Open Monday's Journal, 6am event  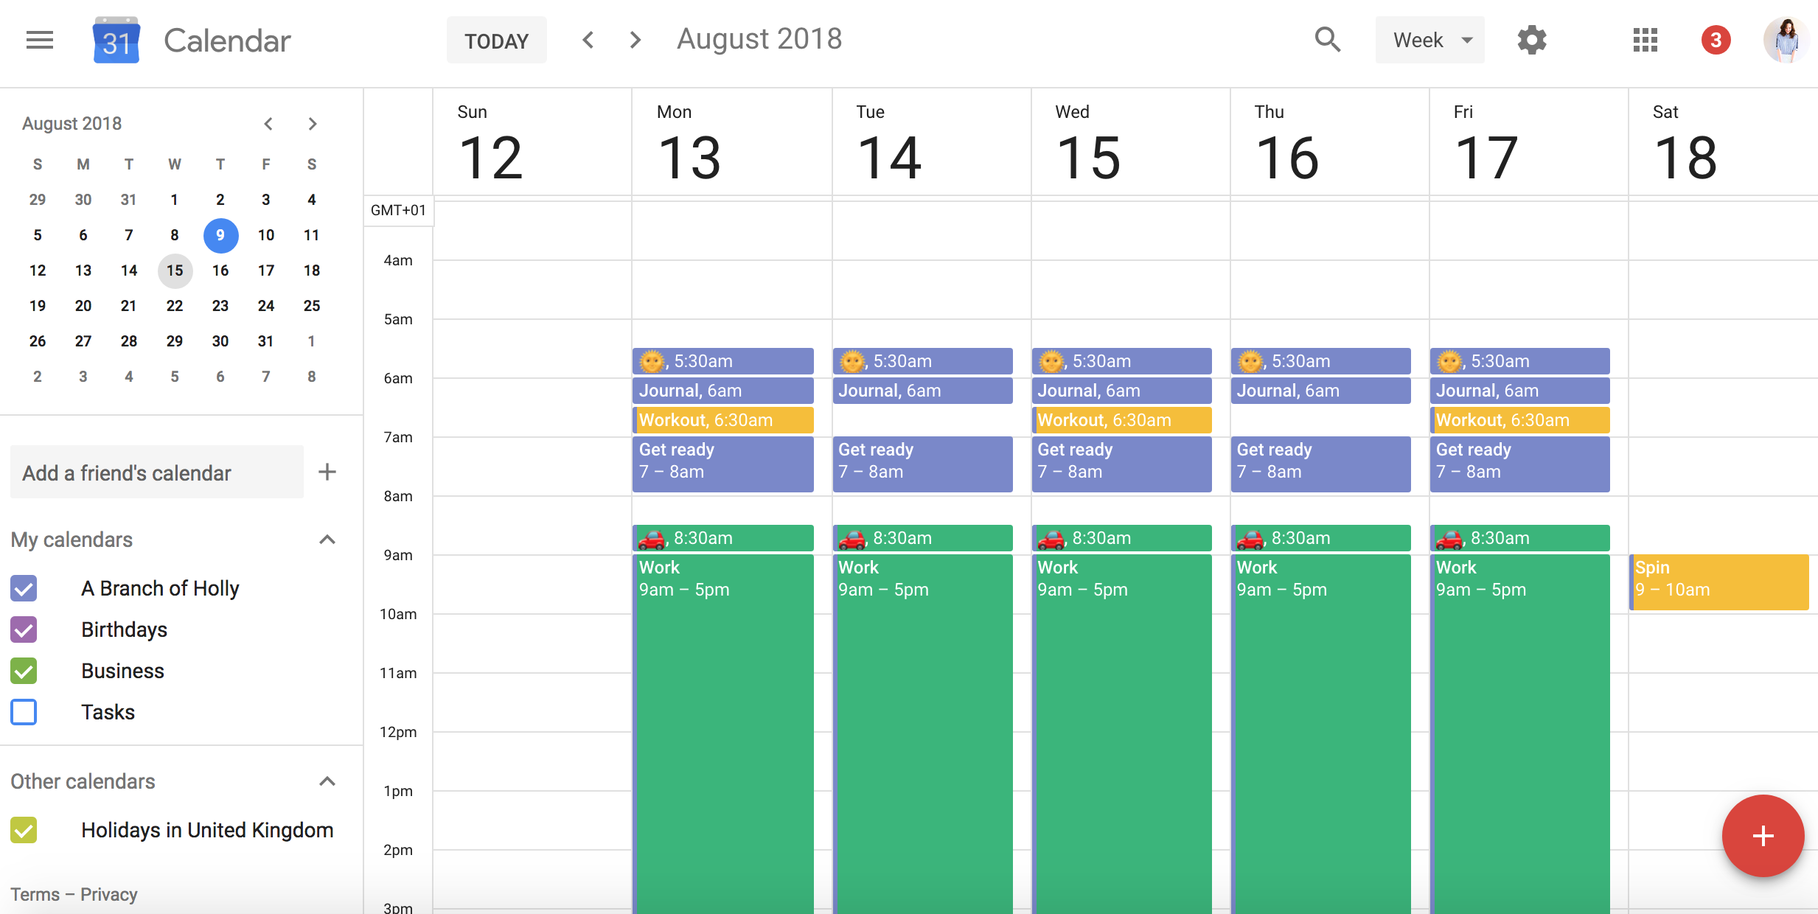coord(723,391)
